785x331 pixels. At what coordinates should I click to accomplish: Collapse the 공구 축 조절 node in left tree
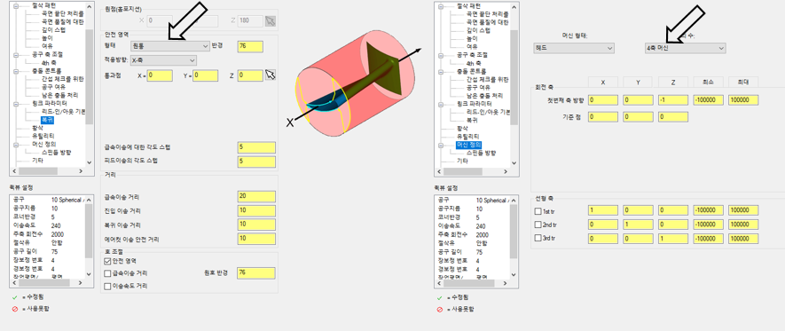[x=16, y=54]
